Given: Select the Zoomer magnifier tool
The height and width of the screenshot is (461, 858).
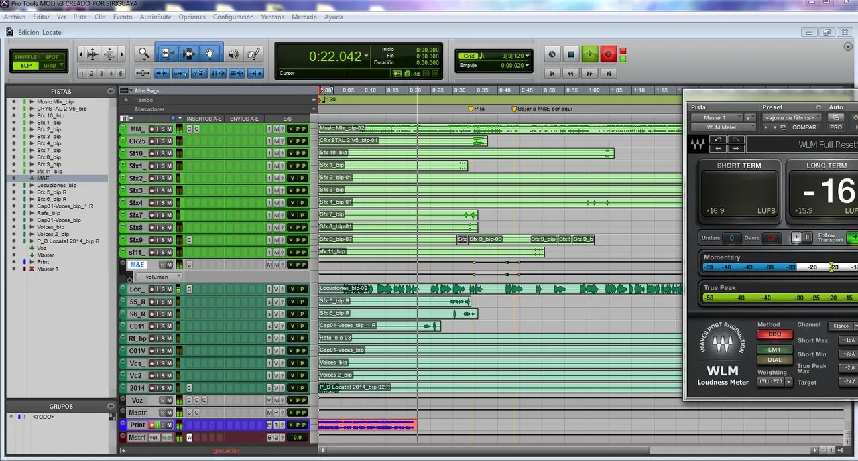Looking at the screenshot, I should pos(143,54).
